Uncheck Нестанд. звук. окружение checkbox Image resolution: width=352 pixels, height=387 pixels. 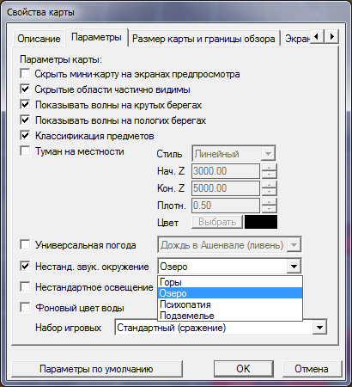click(x=25, y=266)
